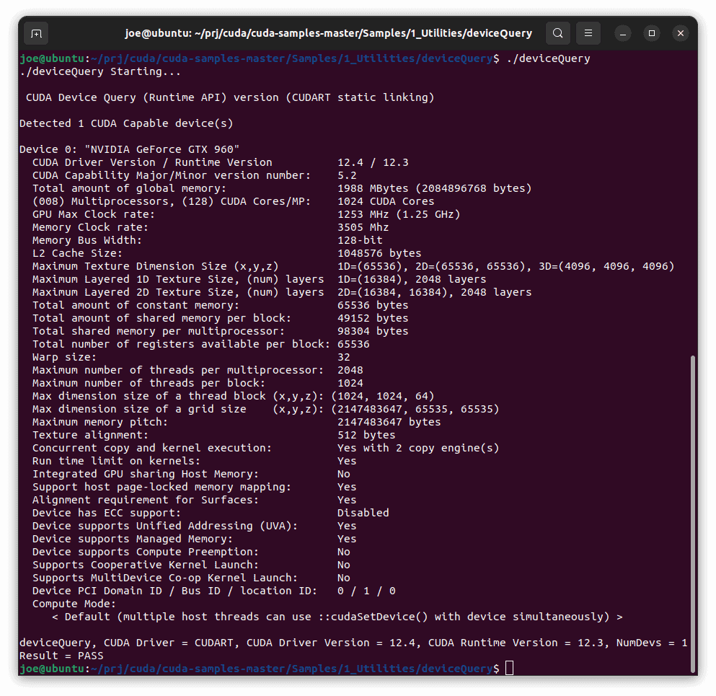Click 'Support host page-locked memory mapping' label

click(162, 487)
